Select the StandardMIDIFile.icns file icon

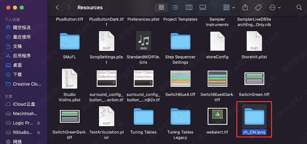pos(143,41)
